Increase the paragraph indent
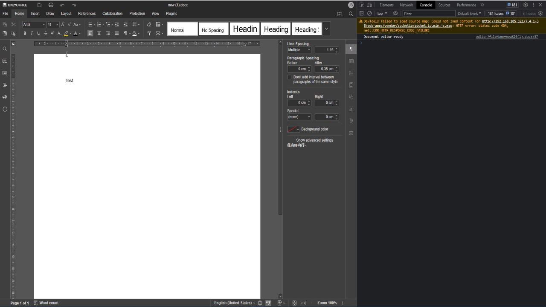 [x=125, y=25]
